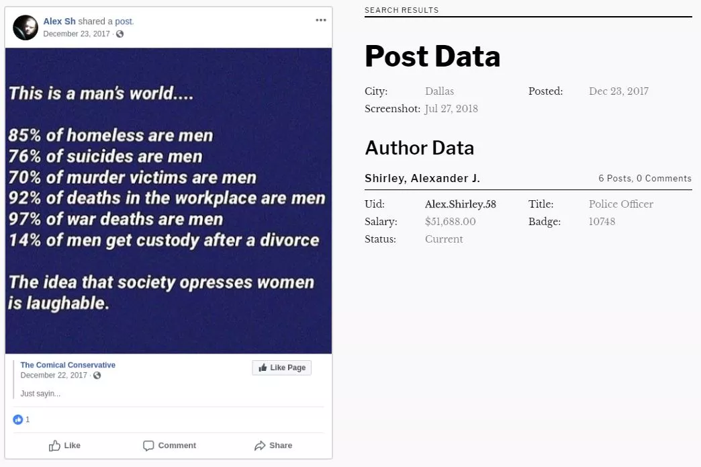
Task: Like the post with thumbs-up button
Action: point(64,445)
